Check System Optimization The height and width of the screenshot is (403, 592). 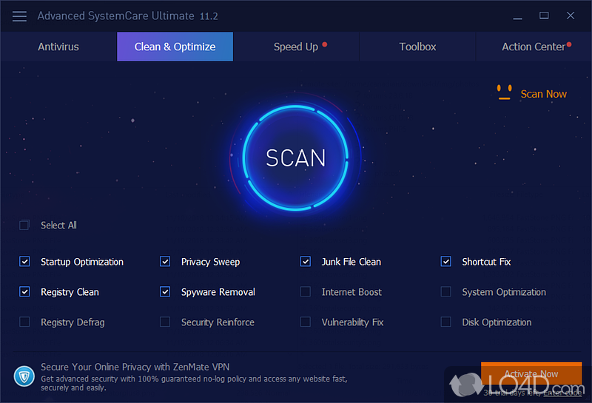(446, 291)
